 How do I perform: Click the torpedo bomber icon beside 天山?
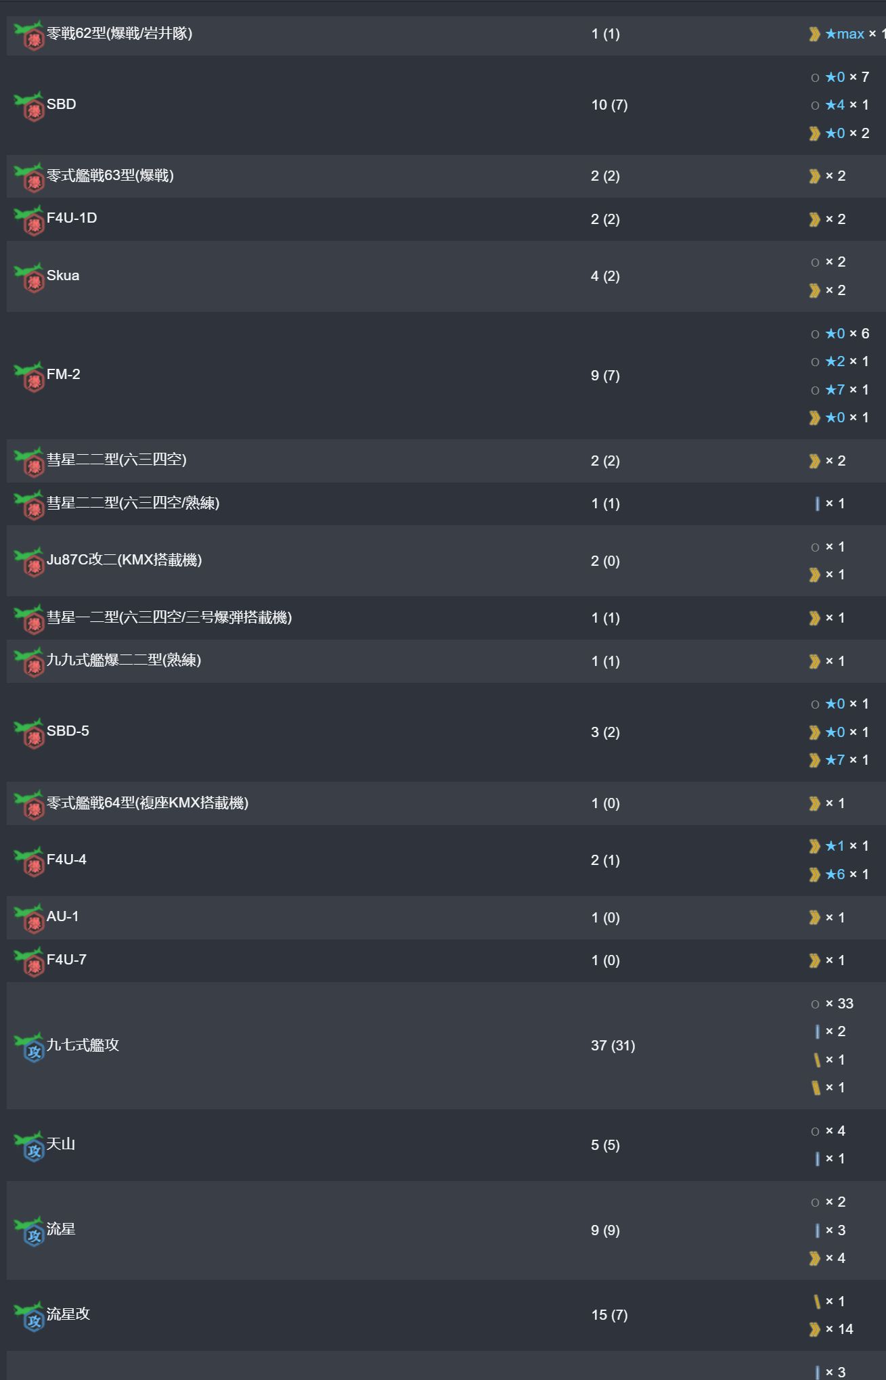29,1146
